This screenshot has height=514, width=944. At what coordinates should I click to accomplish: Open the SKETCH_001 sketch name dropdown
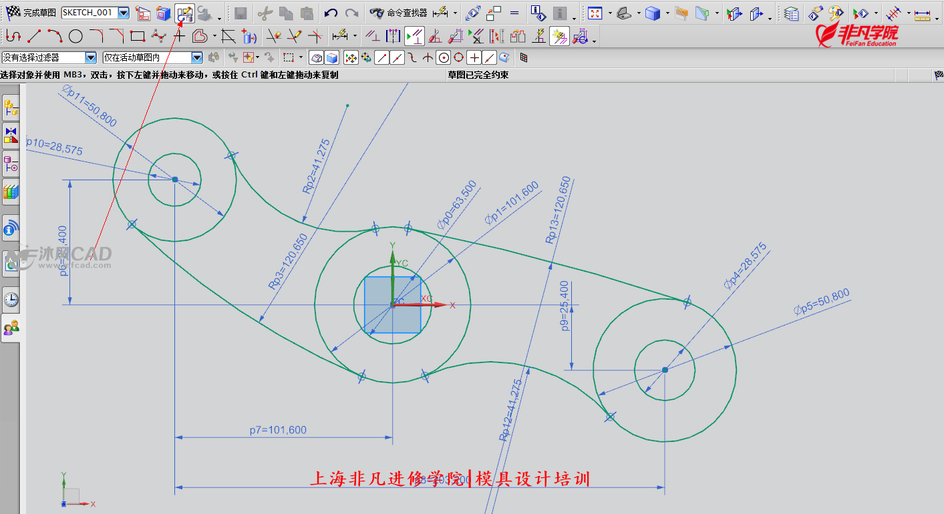point(124,13)
